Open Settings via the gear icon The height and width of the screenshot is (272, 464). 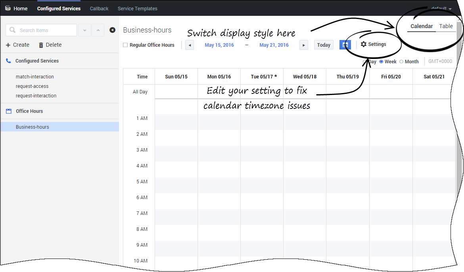(x=364, y=44)
